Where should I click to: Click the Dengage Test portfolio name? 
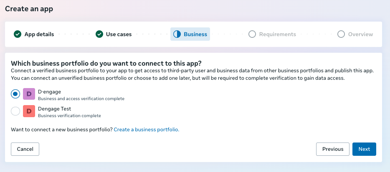[x=54, y=109]
